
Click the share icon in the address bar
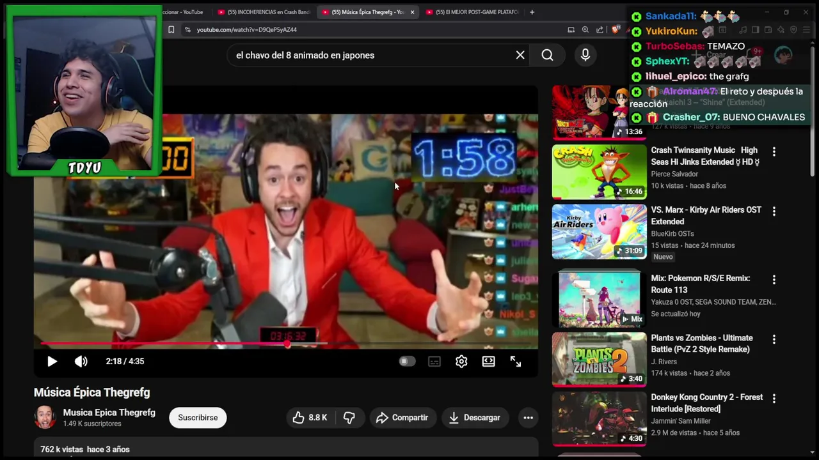point(600,29)
